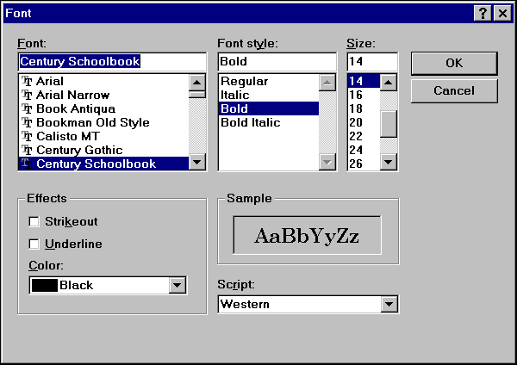This screenshot has width=517, height=365.
Task: Enable the Strikeout effect checkbox
Action: click(x=35, y=221)
